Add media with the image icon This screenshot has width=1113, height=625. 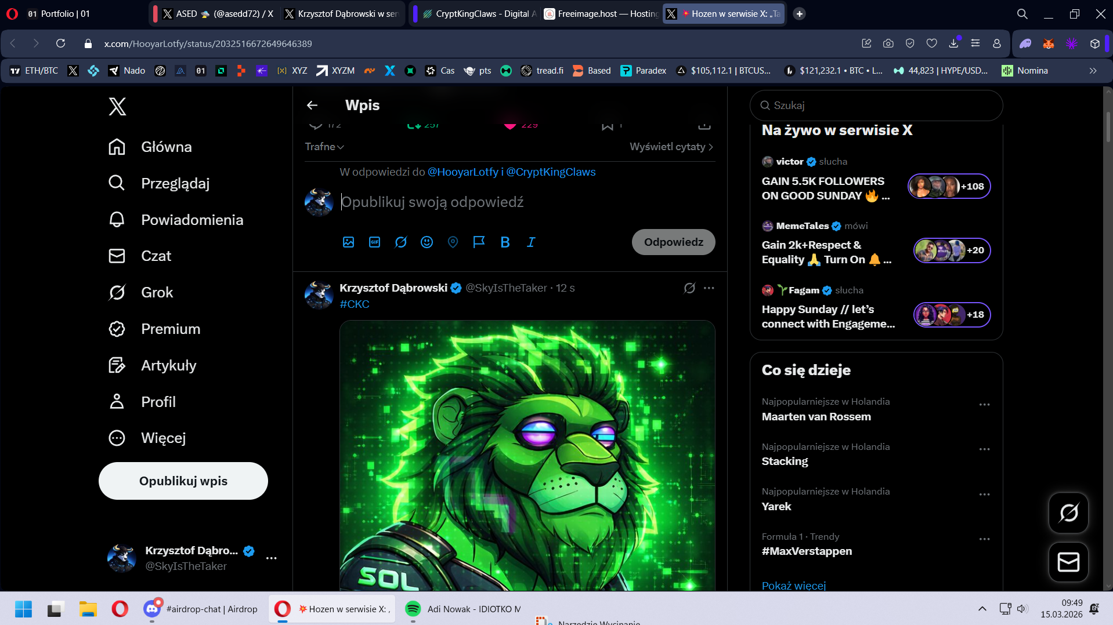click(x=348, y=242)
